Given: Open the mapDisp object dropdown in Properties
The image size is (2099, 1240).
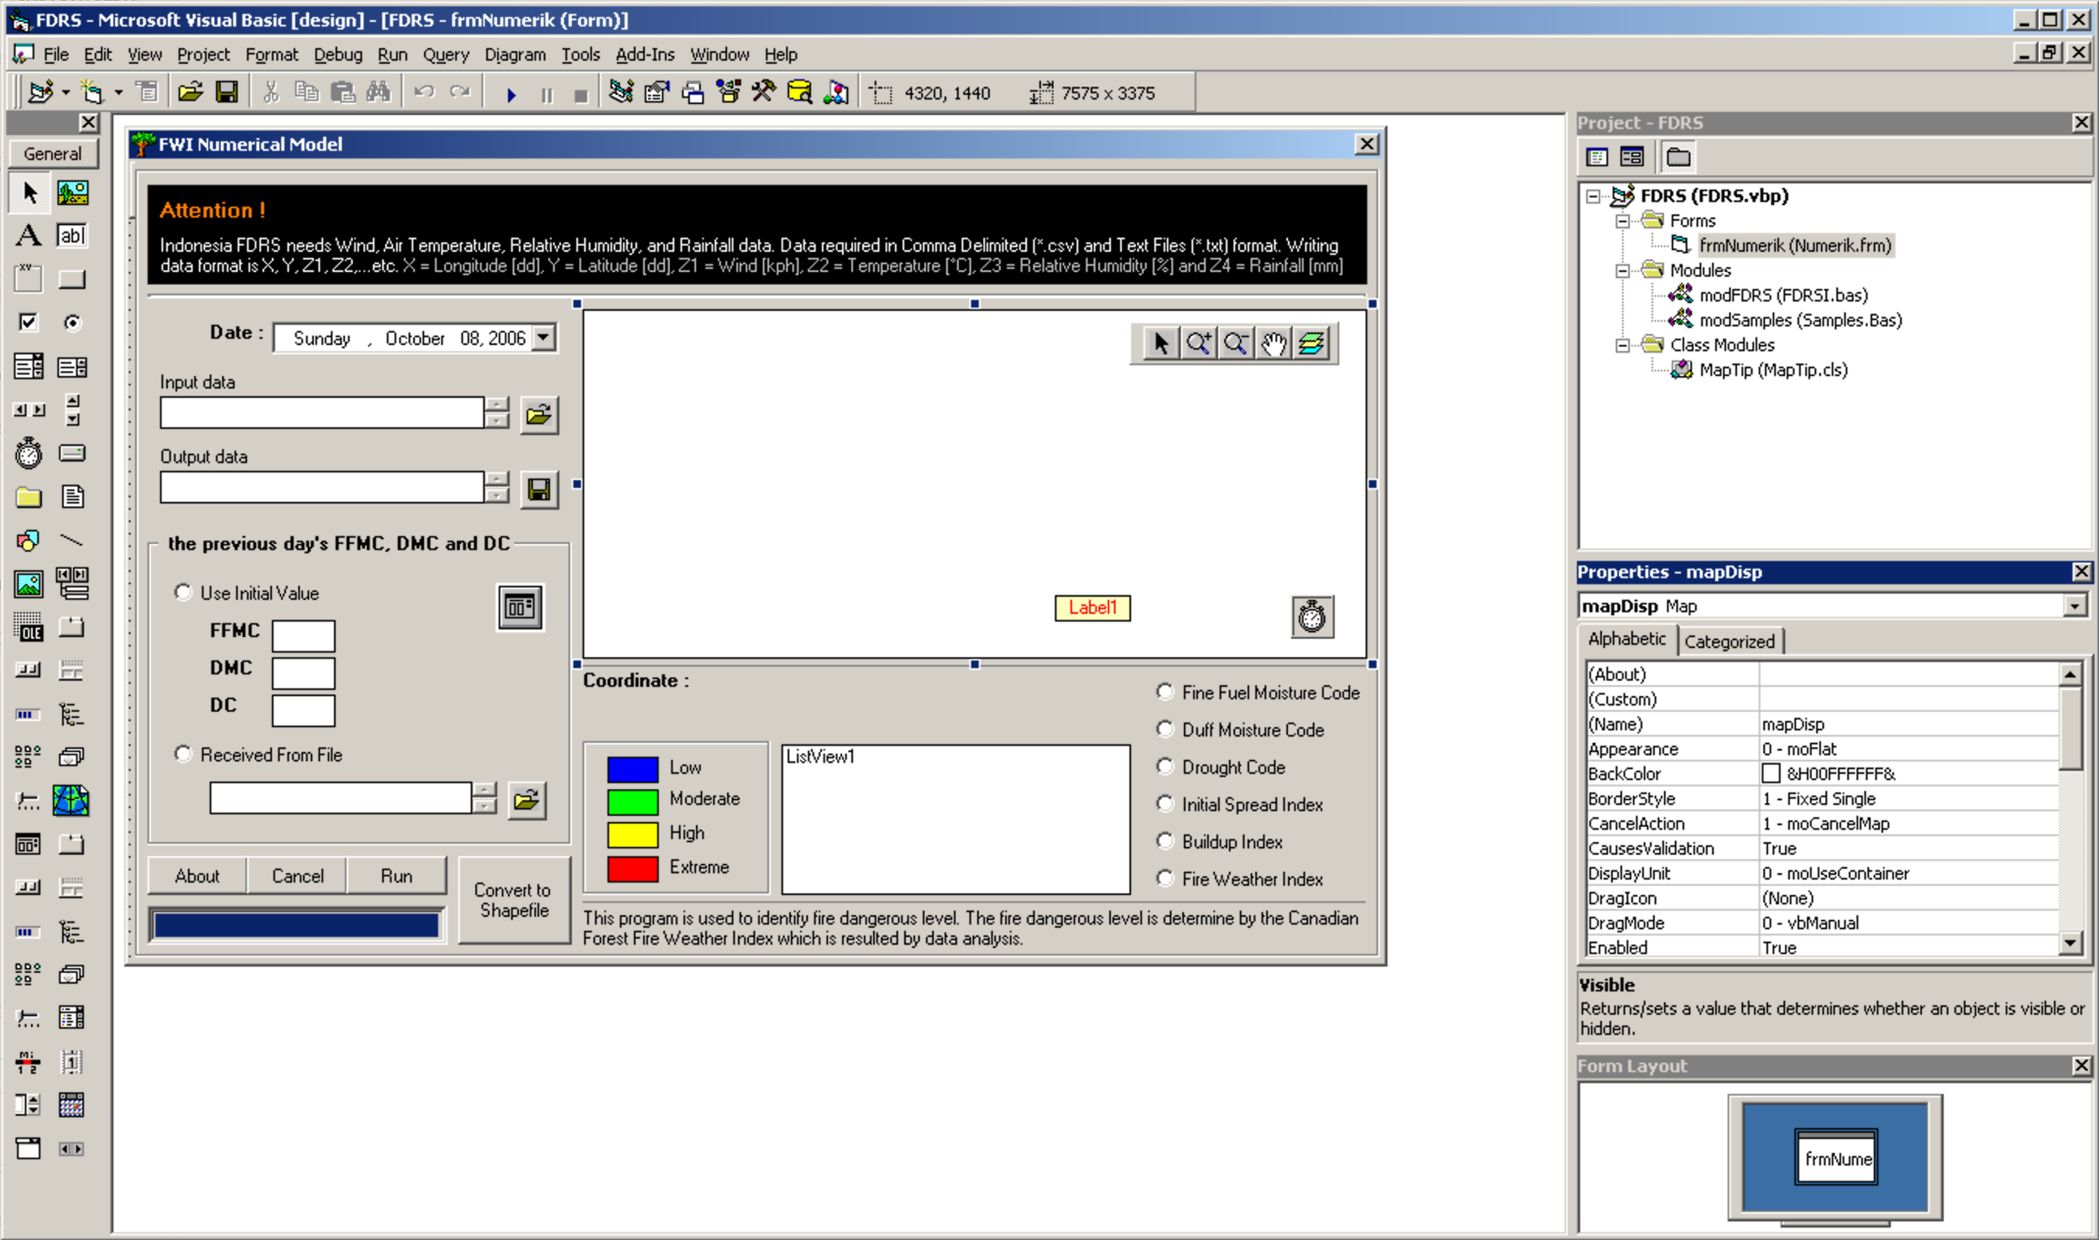Looking at the screenshot, I should click(2073, 606).
